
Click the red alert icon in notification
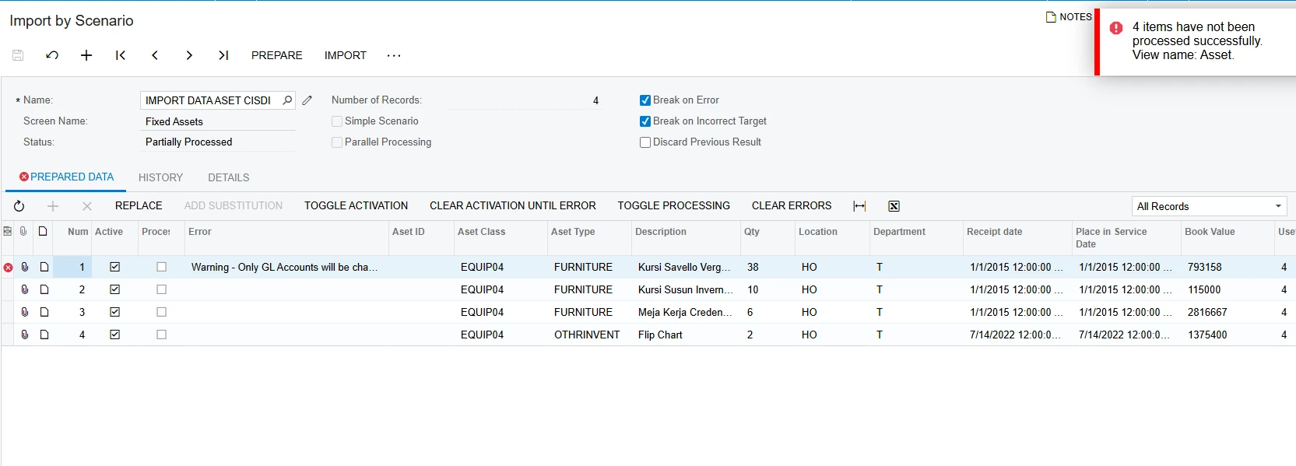[x=1116, y=28]
